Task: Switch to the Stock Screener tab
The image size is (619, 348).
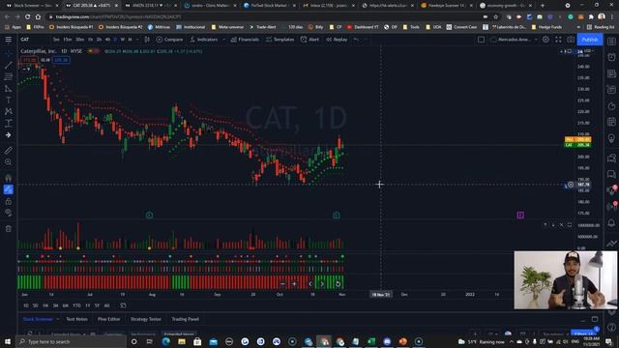Action: click(38, 319)
